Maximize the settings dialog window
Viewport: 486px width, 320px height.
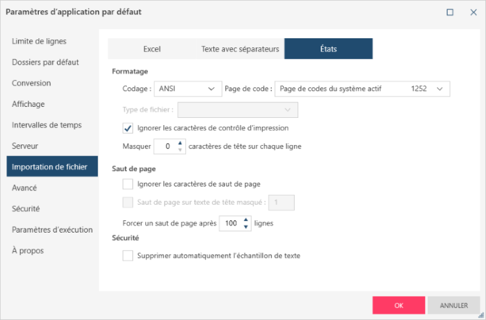pos(450,12)
